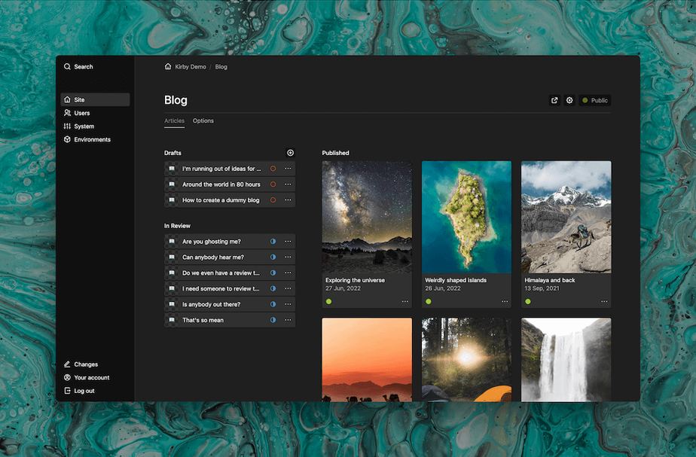This screenshot has height=457, width=696.
Task: Click the add draft plus icon
Action: (291, 153)
